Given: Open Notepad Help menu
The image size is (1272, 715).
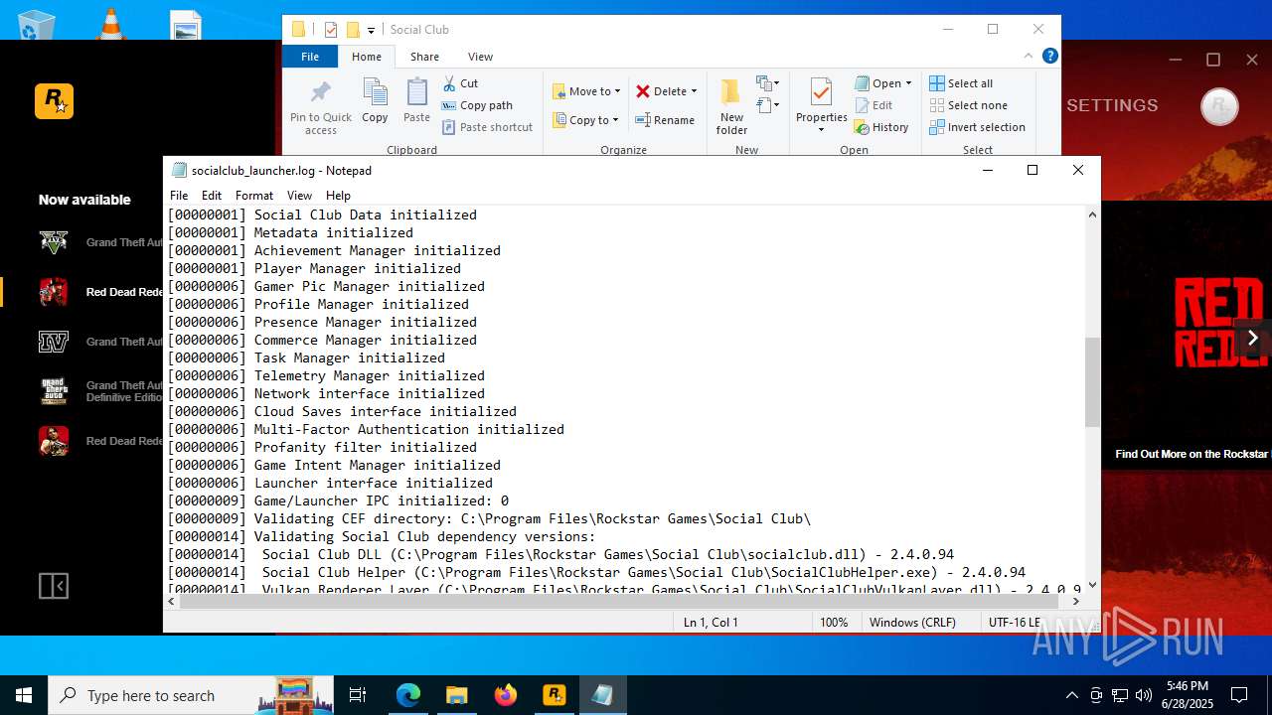Looking at the screenshot, I should click(338, 196).
